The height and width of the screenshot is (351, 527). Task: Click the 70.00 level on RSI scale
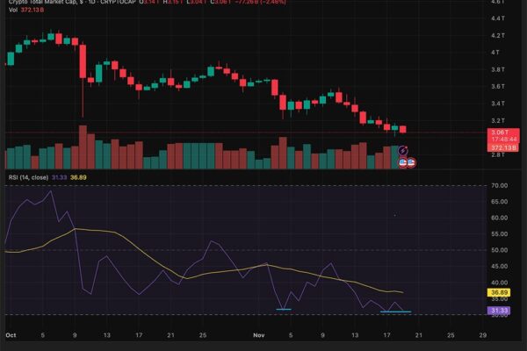click(x=497, y=186)
